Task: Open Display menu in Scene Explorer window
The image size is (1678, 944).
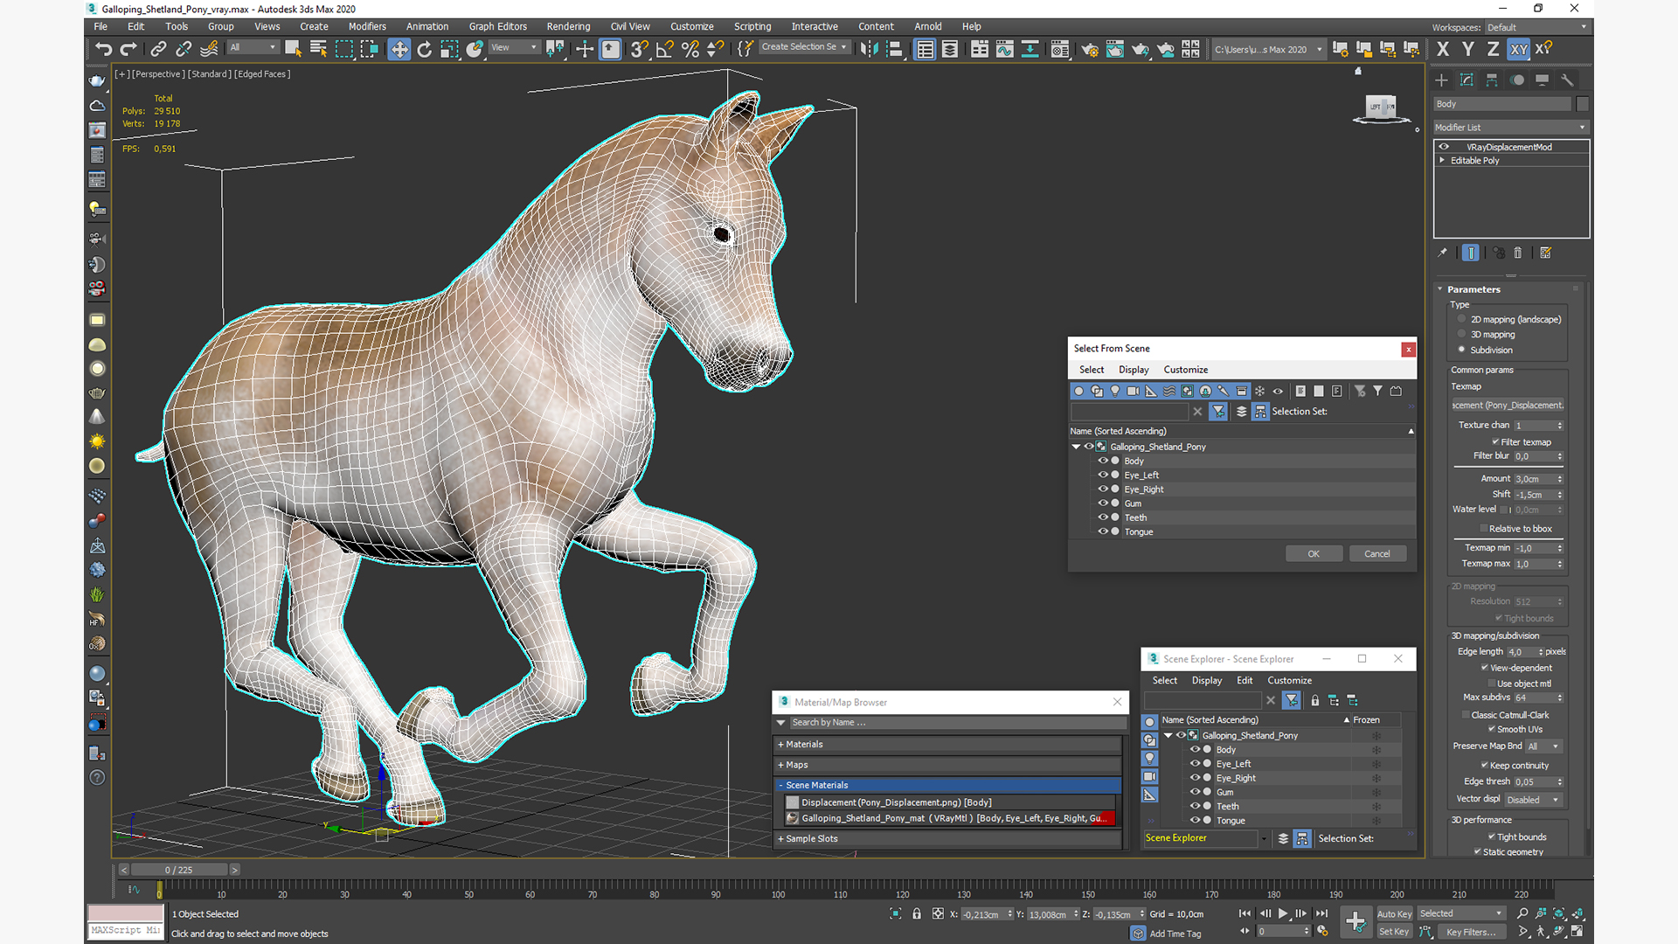Action: coord(1206,680)
